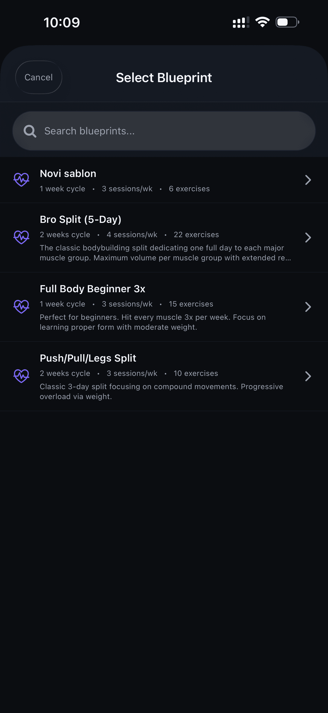Image resolution: width=328 pixels, height=713 pixels.
Task: Tap the cellular signal bars icon
Action: coord(241,22)
